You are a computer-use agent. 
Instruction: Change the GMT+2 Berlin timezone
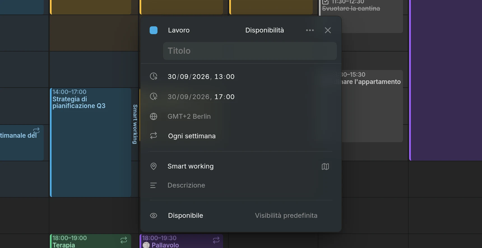point(189,116)
